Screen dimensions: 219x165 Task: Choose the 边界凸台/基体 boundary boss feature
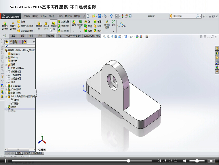pyautogui.click(x=25, y=31)
